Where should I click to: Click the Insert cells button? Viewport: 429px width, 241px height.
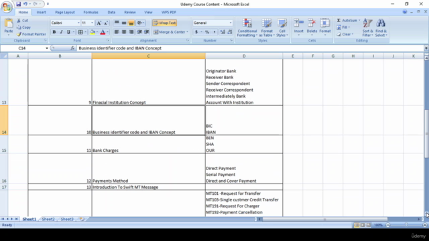coord(299,27)
